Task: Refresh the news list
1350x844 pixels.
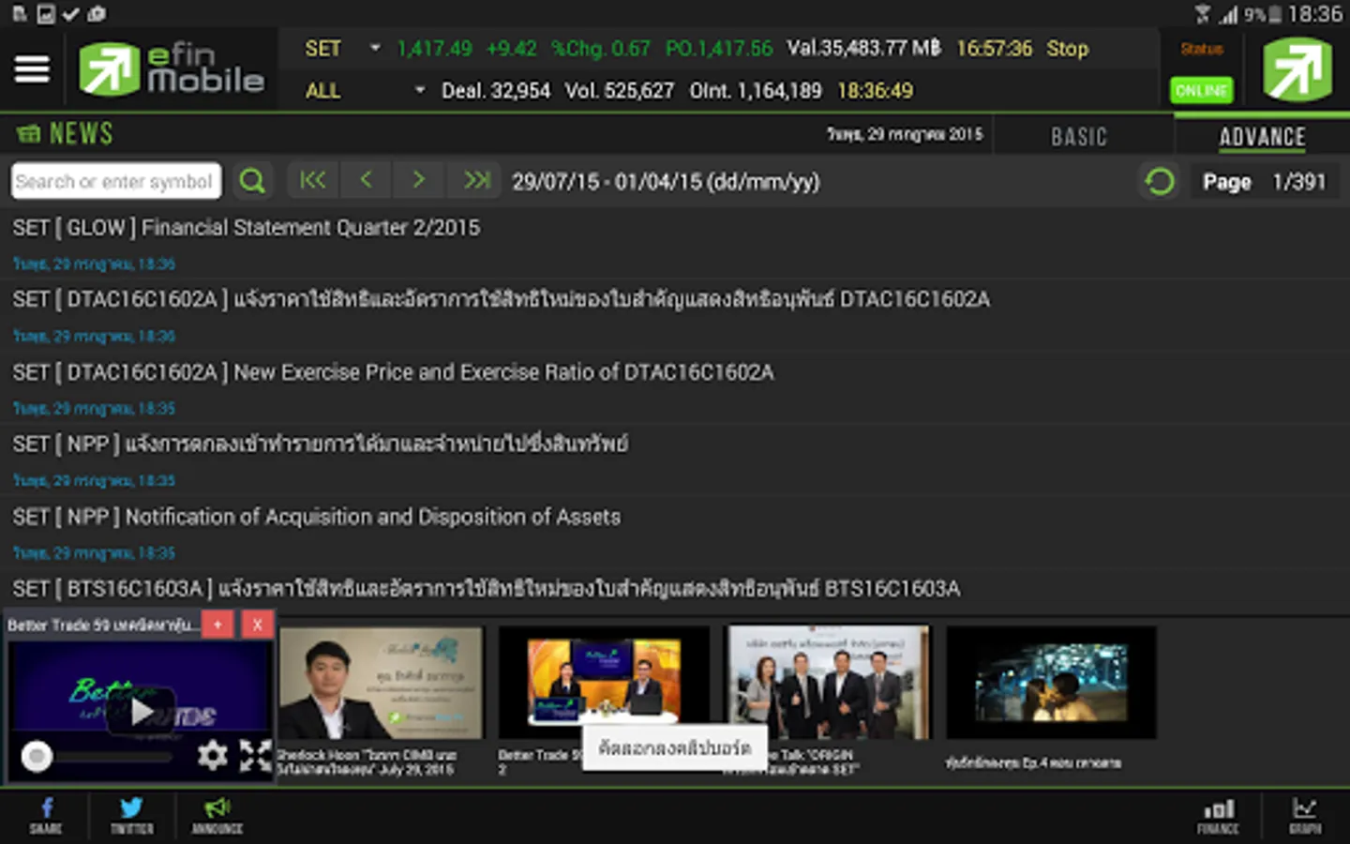Action: tap(1160, 181)
